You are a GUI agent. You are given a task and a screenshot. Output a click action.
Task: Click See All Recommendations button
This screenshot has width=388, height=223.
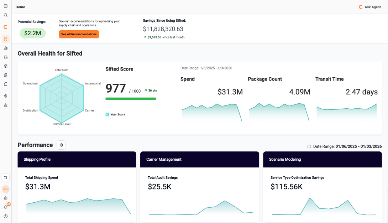pos(79,34)
